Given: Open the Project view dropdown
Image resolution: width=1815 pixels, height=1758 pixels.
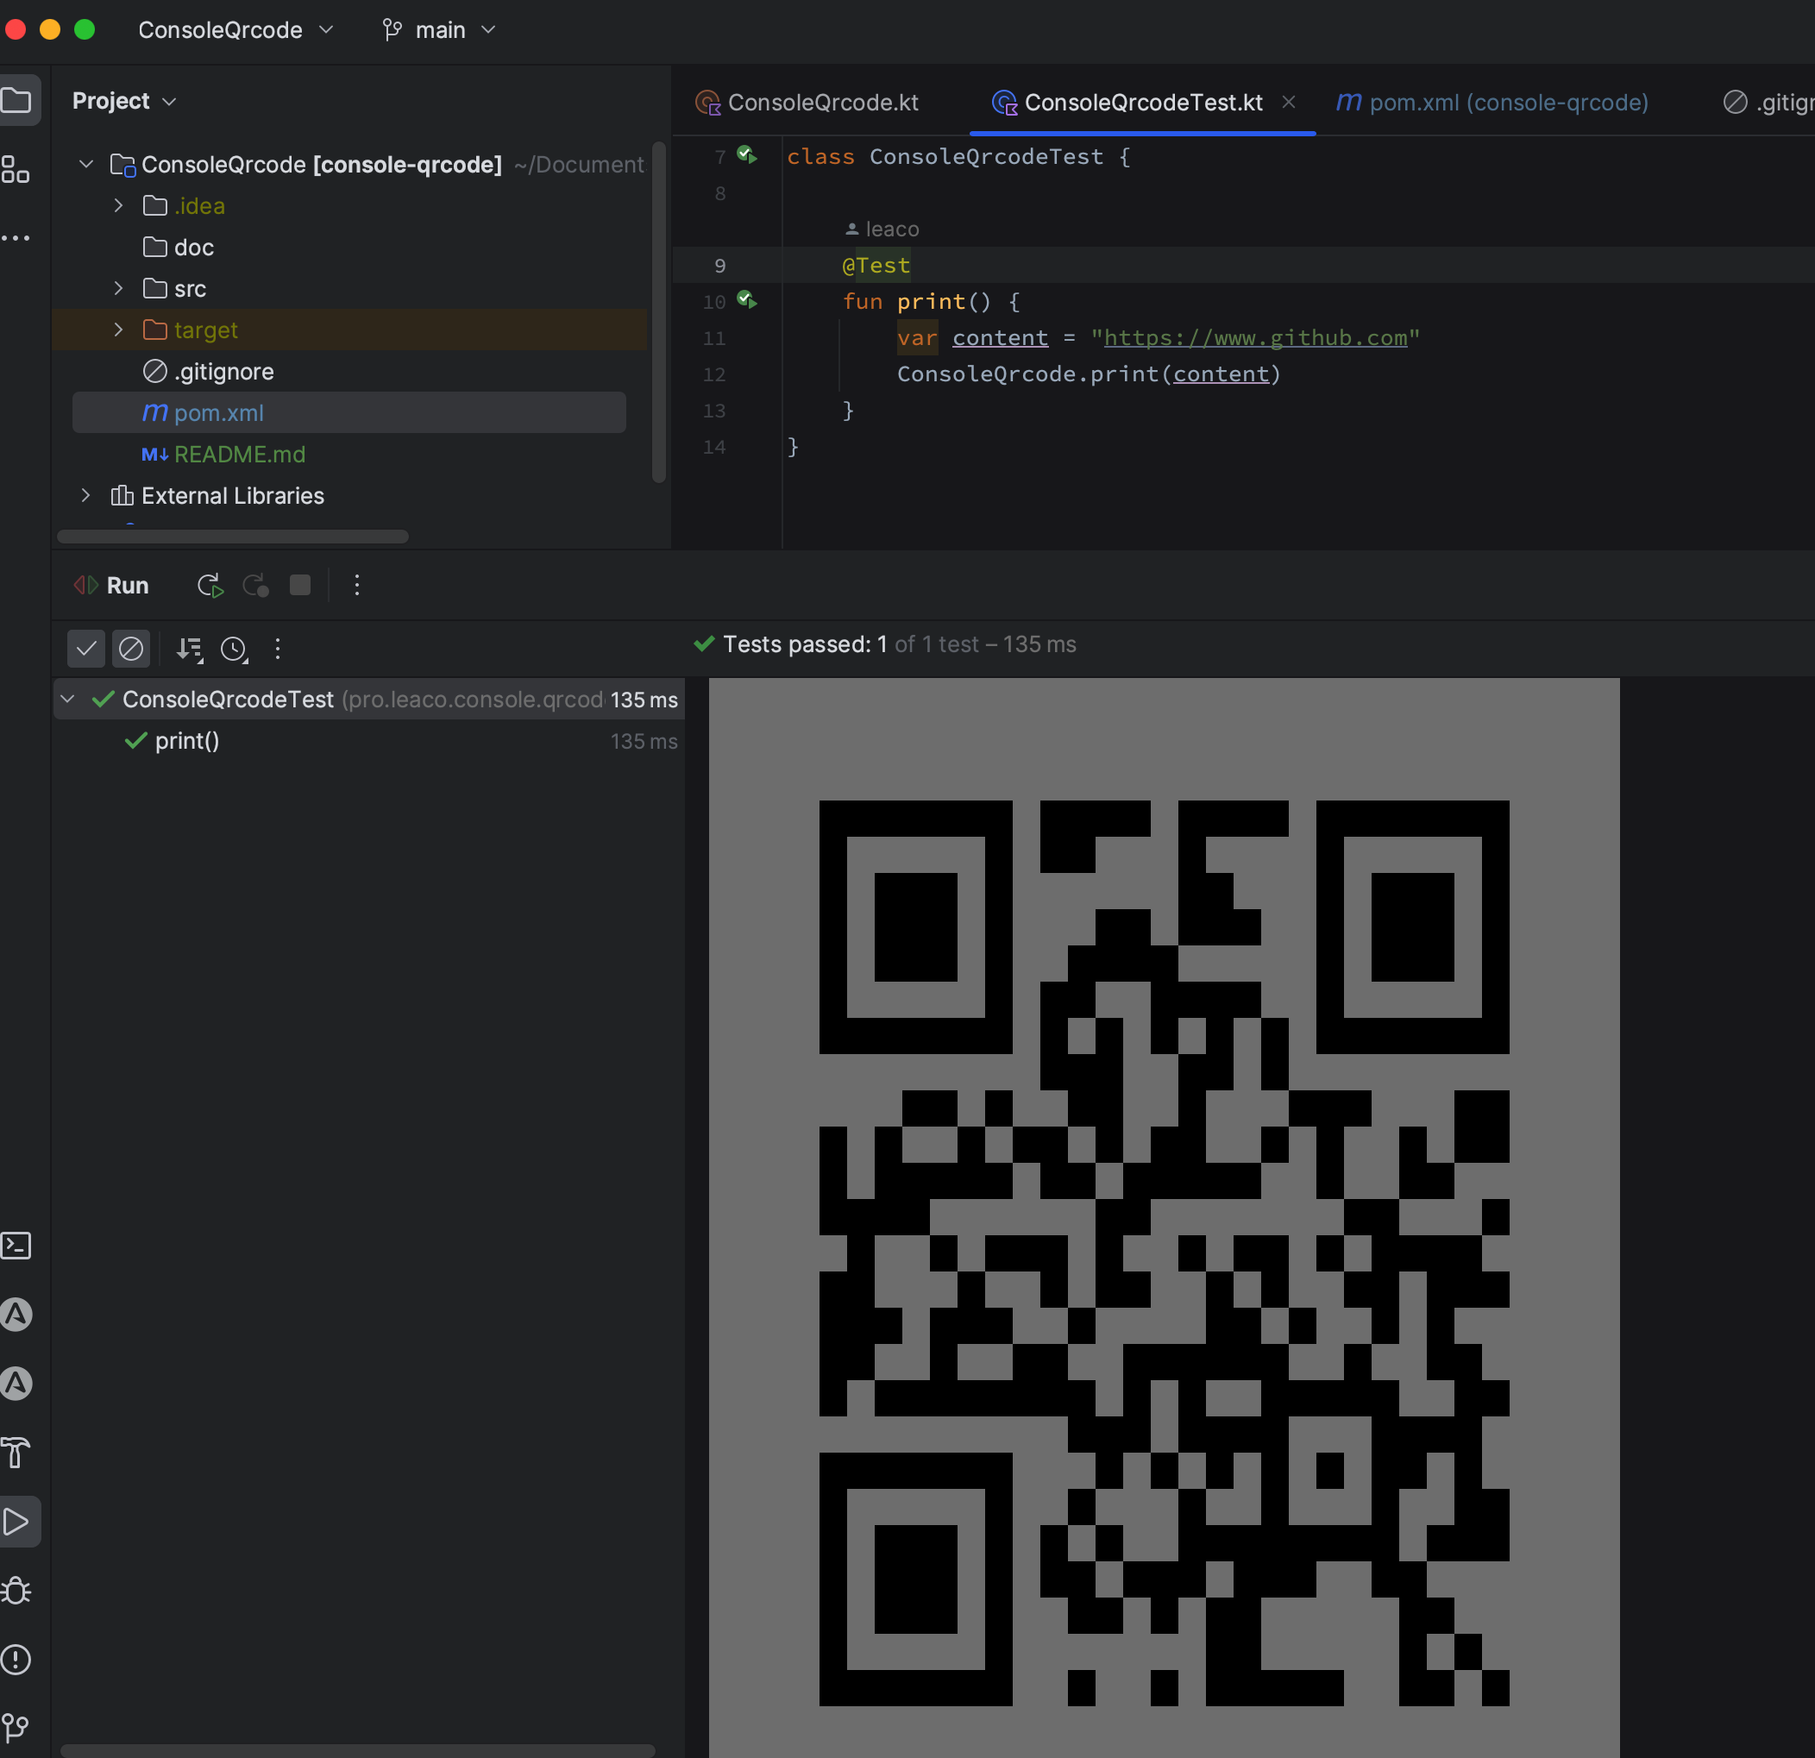Looking at the screenshot, I should (124, 101).
